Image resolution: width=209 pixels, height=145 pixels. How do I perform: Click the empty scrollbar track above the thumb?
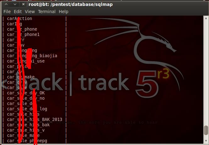(x=206, y=73)
